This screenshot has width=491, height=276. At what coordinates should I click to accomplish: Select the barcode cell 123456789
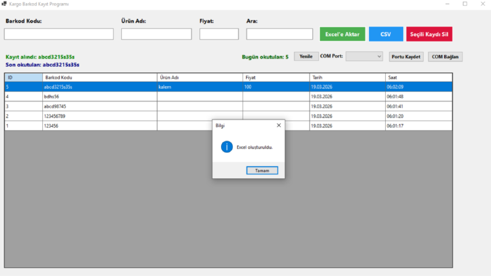pos(100,116)
